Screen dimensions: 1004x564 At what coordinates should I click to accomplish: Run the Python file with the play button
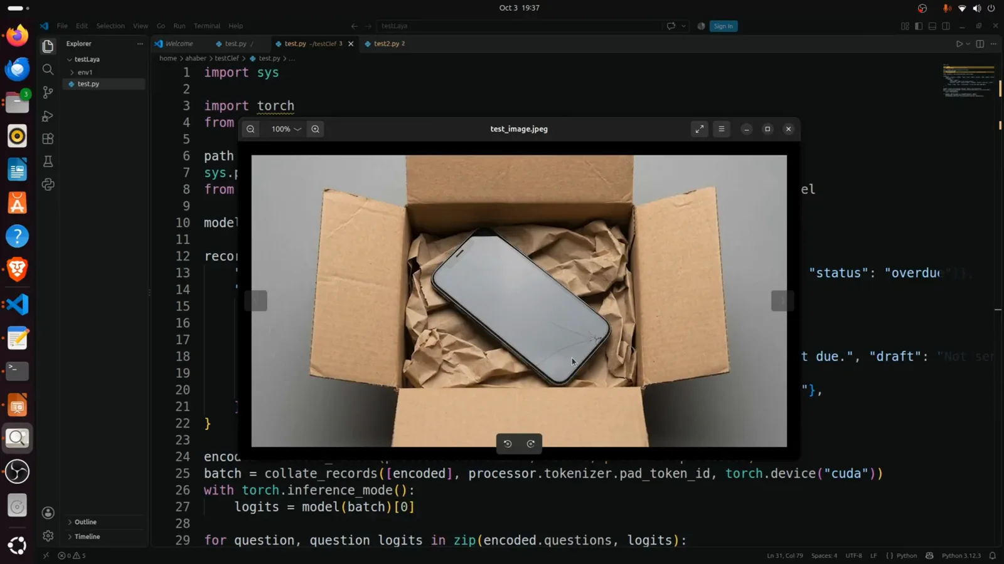pos(959,44)
